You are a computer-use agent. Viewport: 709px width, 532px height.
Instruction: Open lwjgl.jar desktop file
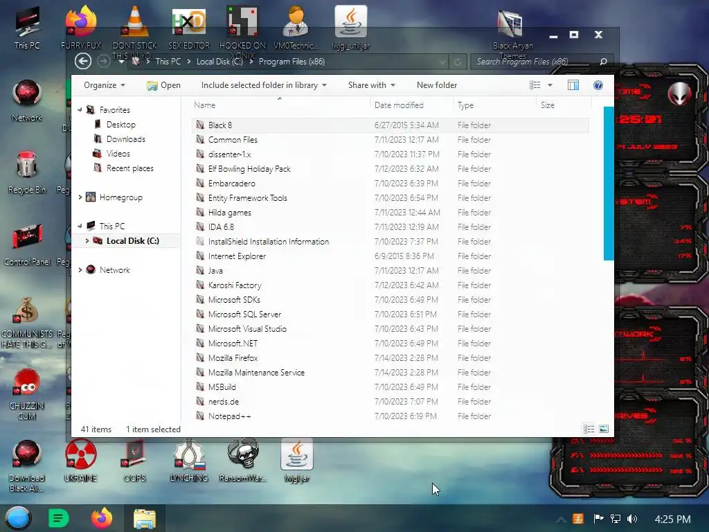(x=296, y=461)
